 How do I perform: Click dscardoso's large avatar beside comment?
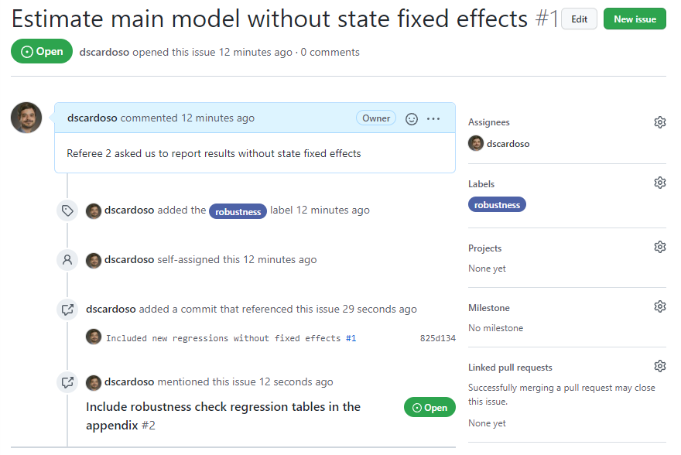(x=26, y=118)
